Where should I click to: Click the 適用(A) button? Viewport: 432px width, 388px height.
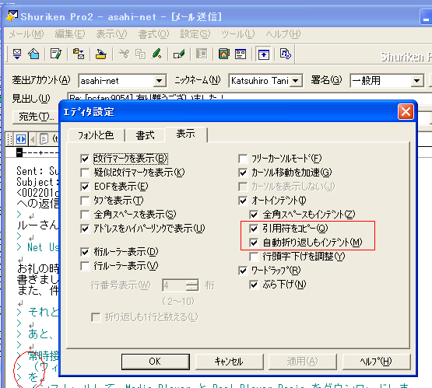303,362
